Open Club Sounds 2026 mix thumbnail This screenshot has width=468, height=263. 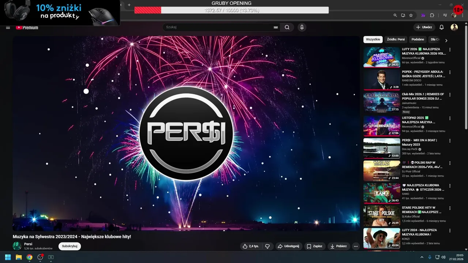pyautogui.click(x=382, y=102)
